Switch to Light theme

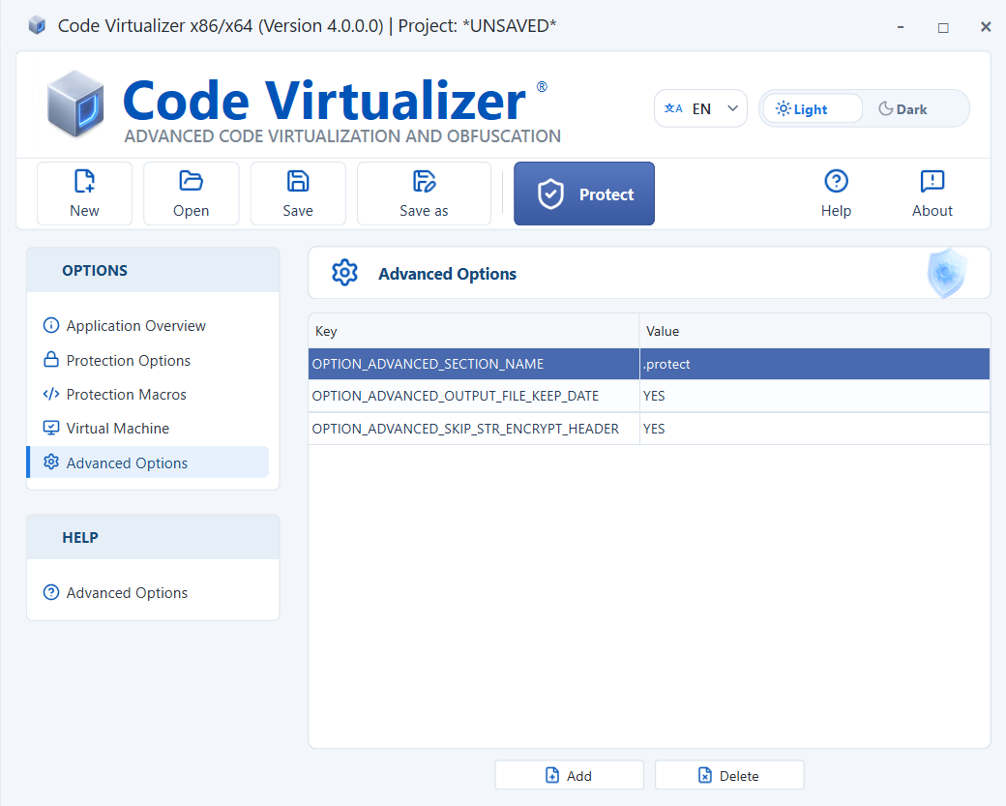pyautogui.click(x=813, y=108)
